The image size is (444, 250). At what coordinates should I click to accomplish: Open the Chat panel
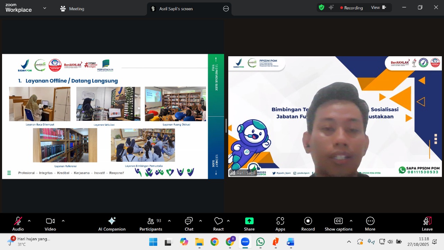tap(189, 224)
